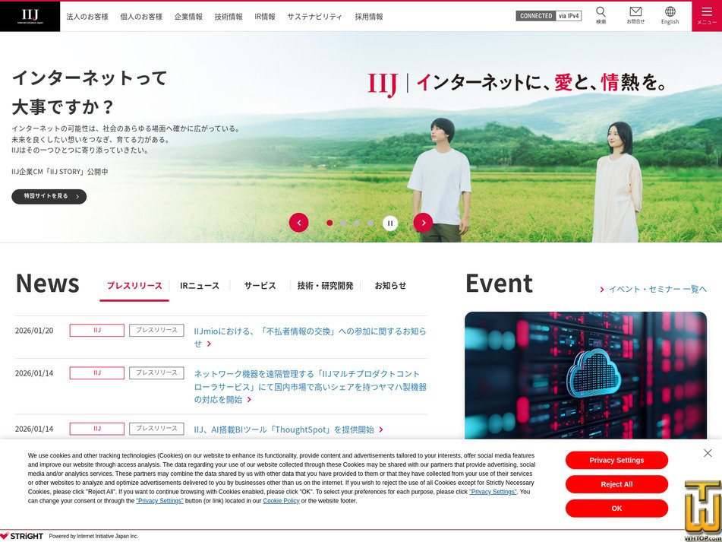Open the 企業情報 menu
722x542 pixels.
187,15
